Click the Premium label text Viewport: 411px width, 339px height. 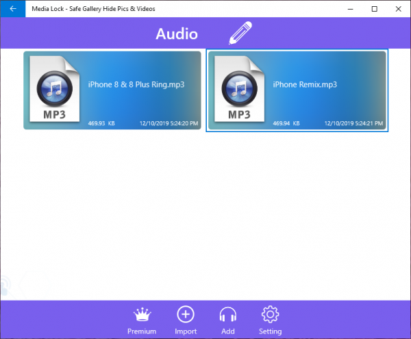click(142, 331)
